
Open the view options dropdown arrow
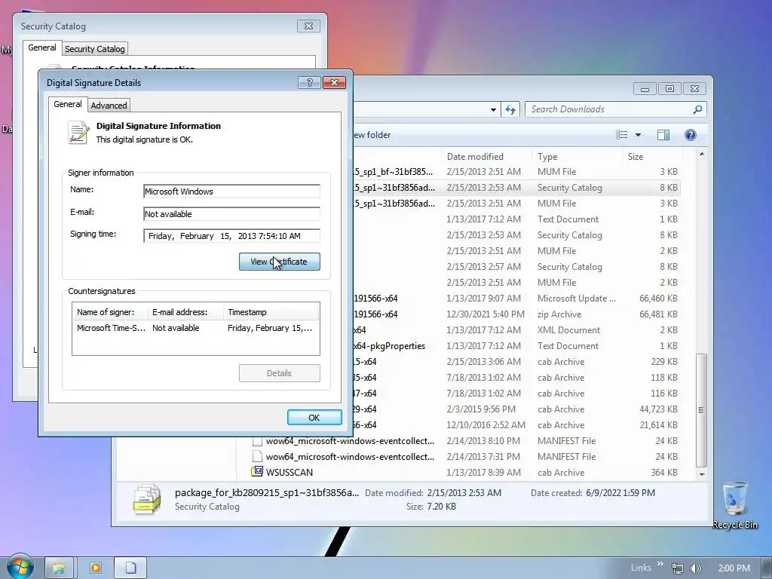point(638,135)
